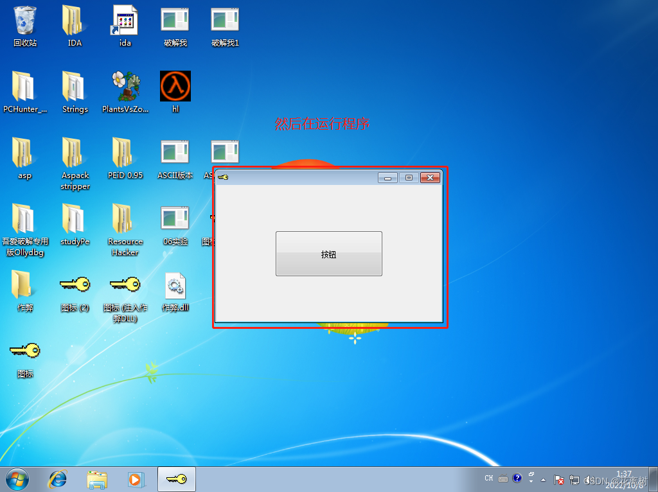Select the 图标 (注入作弊DLL) key icon
658x492 pixels.
(125, 299)
